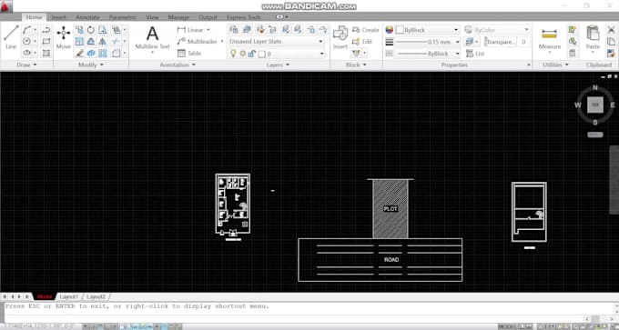Toggle the layer lock padlock icon
Screen dimensions: 619x330
pos(251,54)
